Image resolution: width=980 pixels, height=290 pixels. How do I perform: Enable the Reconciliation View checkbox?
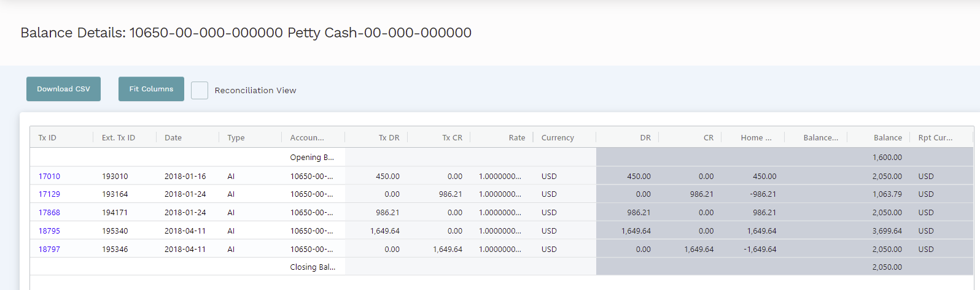[200, 90]
